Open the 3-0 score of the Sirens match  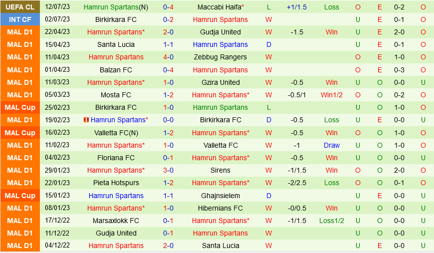(x=168, y=170)
